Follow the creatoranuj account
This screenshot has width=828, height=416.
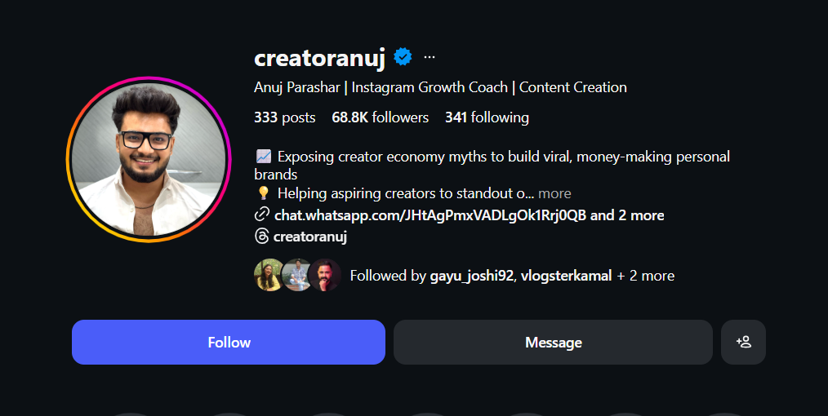(229, 342)
